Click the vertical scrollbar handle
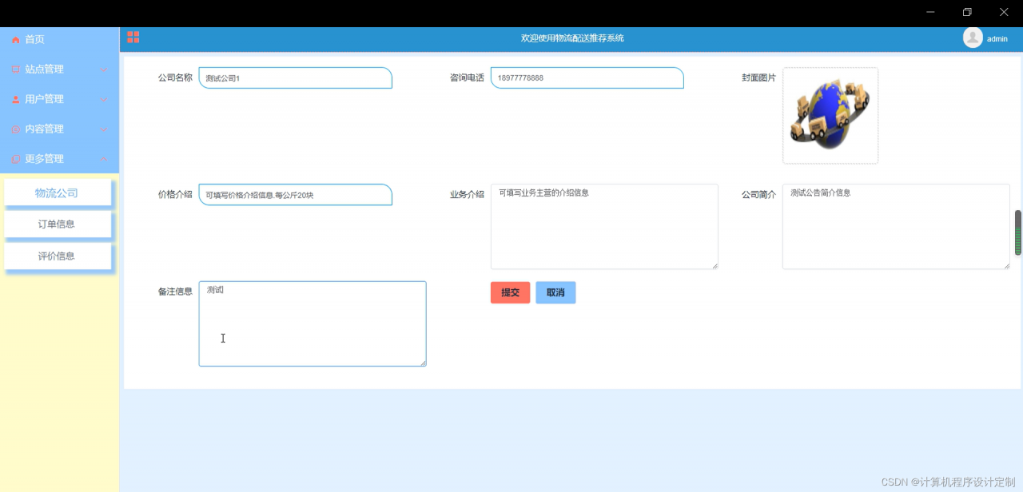 point(1018,232)
